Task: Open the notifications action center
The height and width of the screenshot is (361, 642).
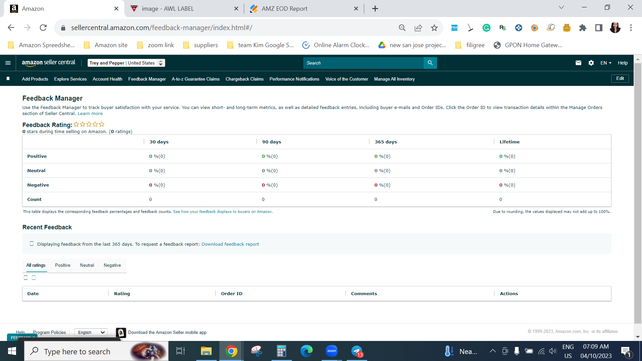Action: pos(626,351)
